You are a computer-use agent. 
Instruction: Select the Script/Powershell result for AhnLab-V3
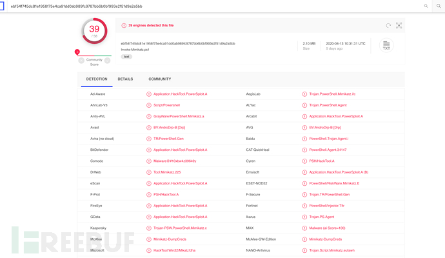[x=166, y=105]
